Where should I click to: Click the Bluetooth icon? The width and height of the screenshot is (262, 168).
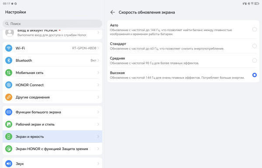9,60
